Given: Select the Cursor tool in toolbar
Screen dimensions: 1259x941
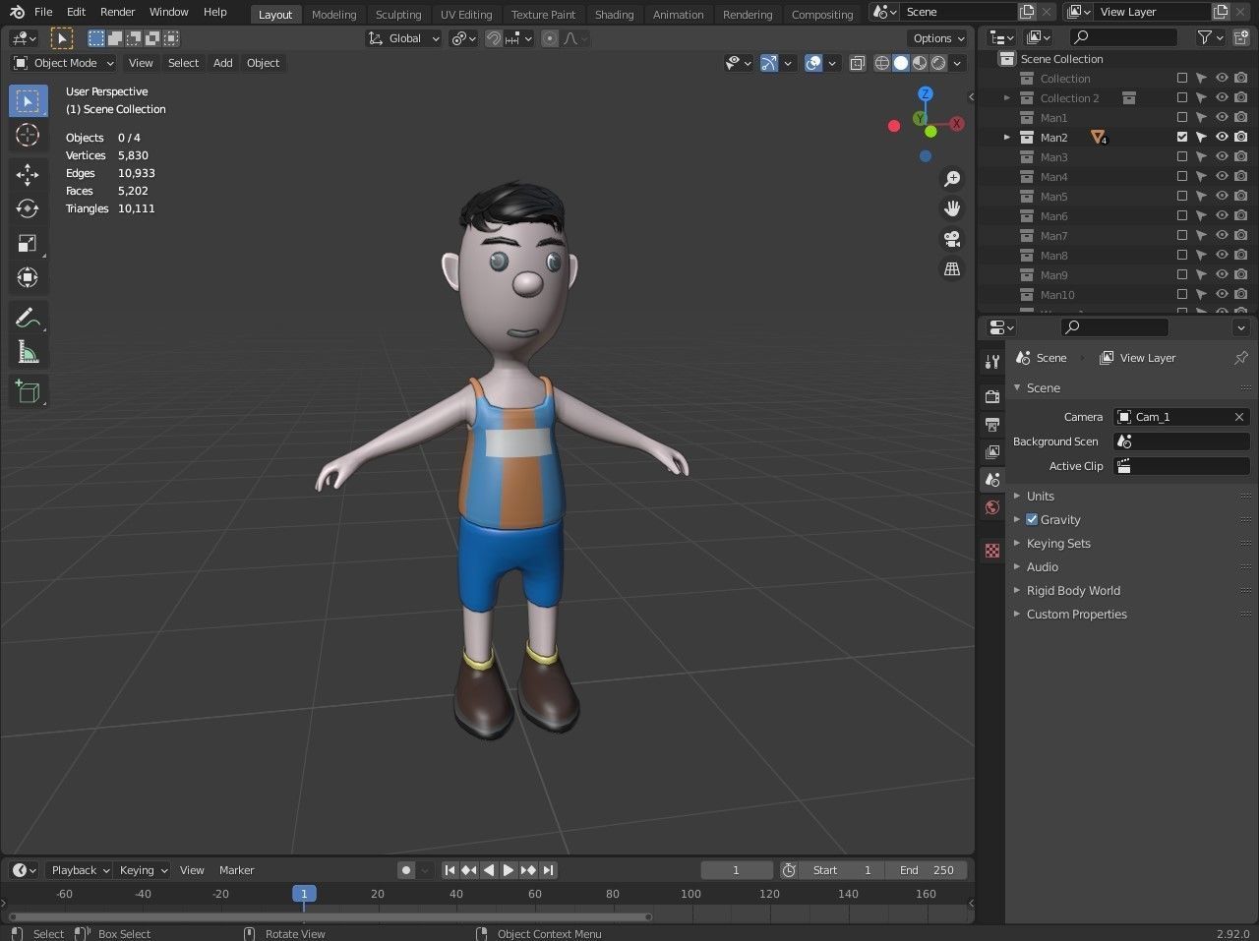Looking at the screenshot, I should pos(28,135).
